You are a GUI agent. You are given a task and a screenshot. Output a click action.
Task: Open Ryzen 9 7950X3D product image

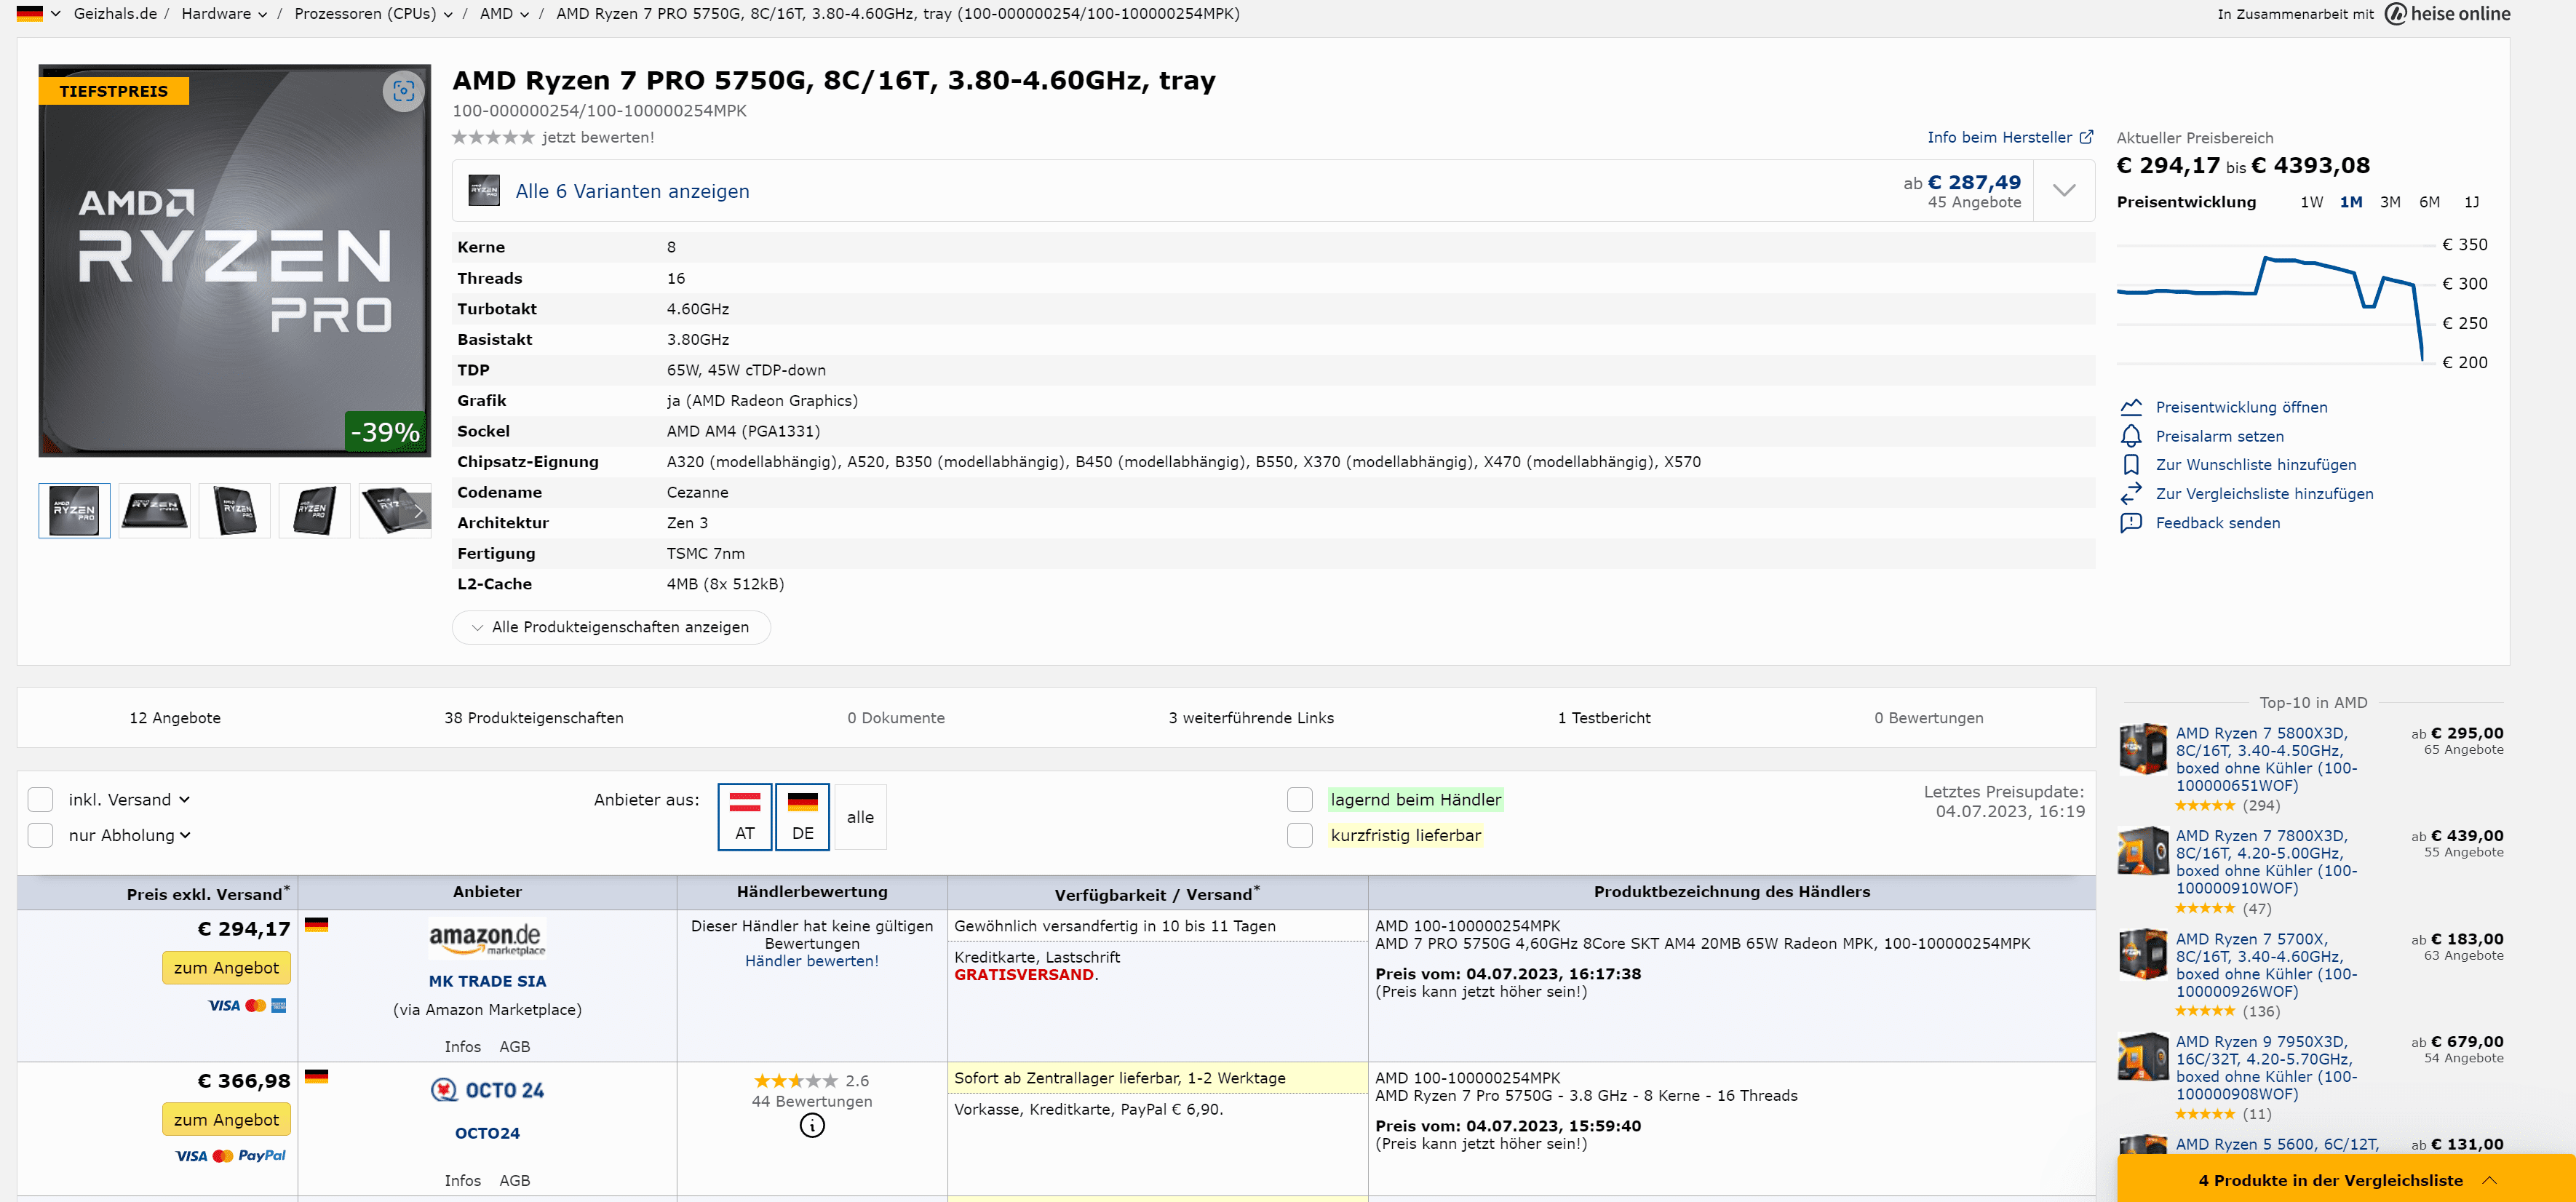[x=2143, y=1057]
